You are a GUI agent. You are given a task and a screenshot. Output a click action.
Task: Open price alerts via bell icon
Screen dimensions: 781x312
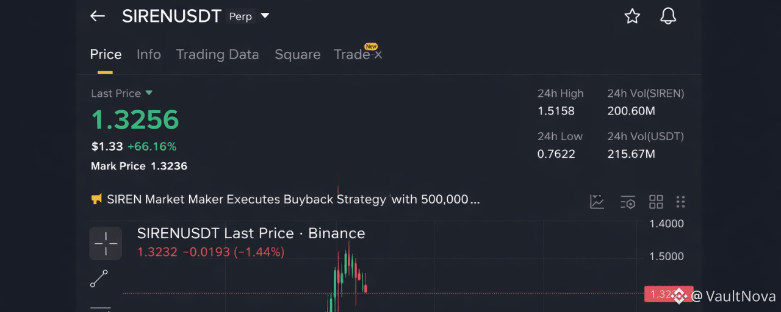click(668, 16)
